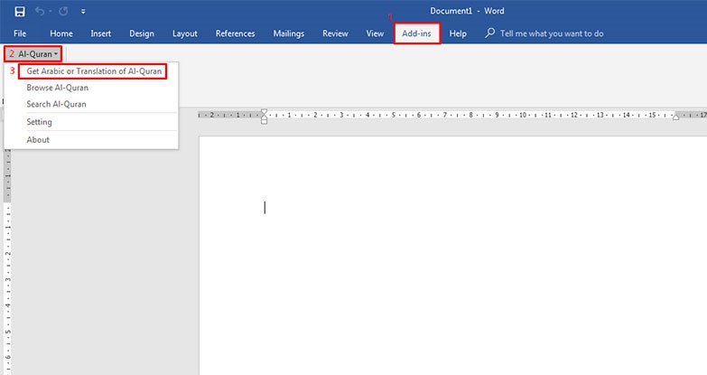Open the Layout ribbon tab

coord(185,33)
